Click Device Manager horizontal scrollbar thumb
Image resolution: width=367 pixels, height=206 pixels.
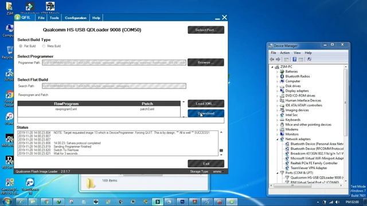(x=292, y=185)
